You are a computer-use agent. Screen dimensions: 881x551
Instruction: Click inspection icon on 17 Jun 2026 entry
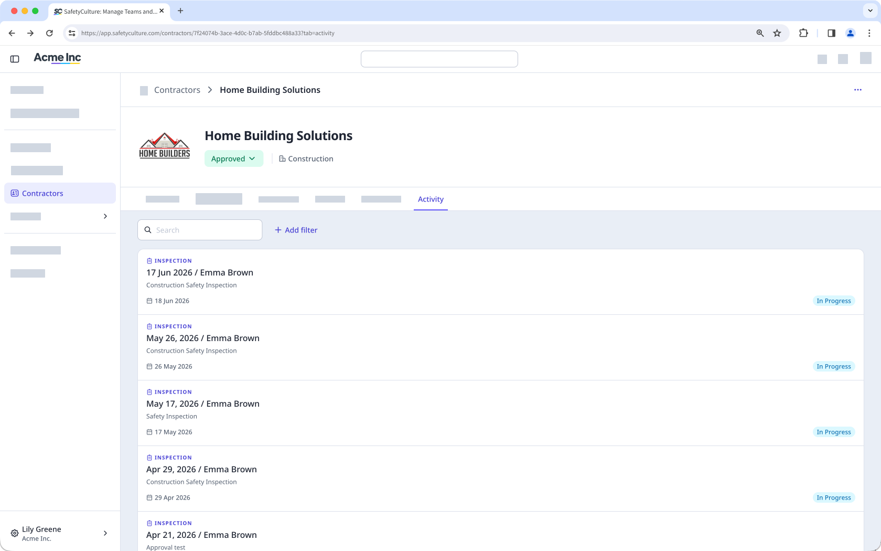[x=149, y=261]
